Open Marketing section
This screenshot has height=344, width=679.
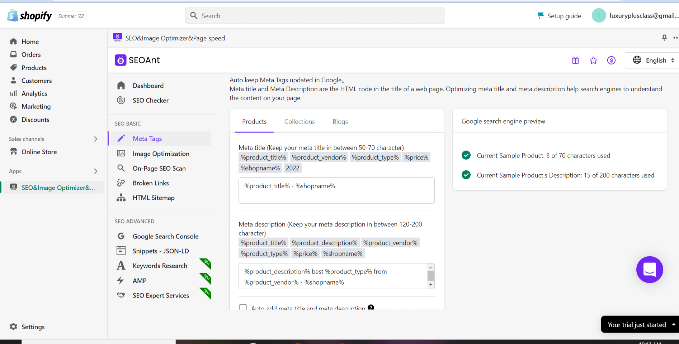pos(36,106)
